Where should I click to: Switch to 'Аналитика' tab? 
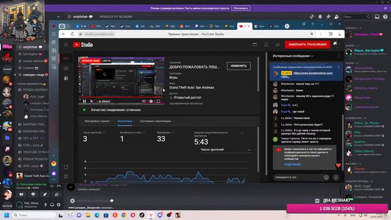pyautogui.click(x=125, y=121)
